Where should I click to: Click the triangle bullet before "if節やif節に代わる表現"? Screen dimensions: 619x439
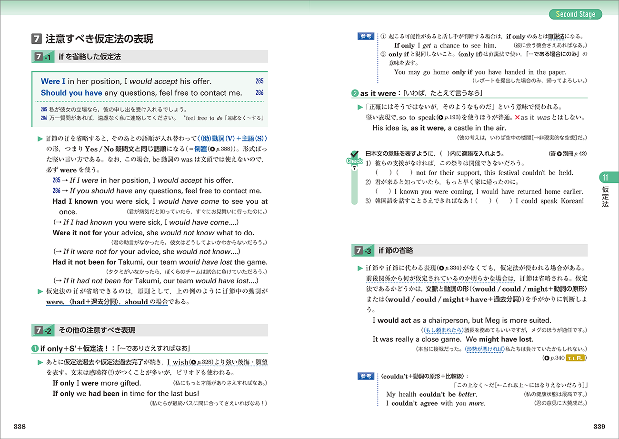[360, 269]
